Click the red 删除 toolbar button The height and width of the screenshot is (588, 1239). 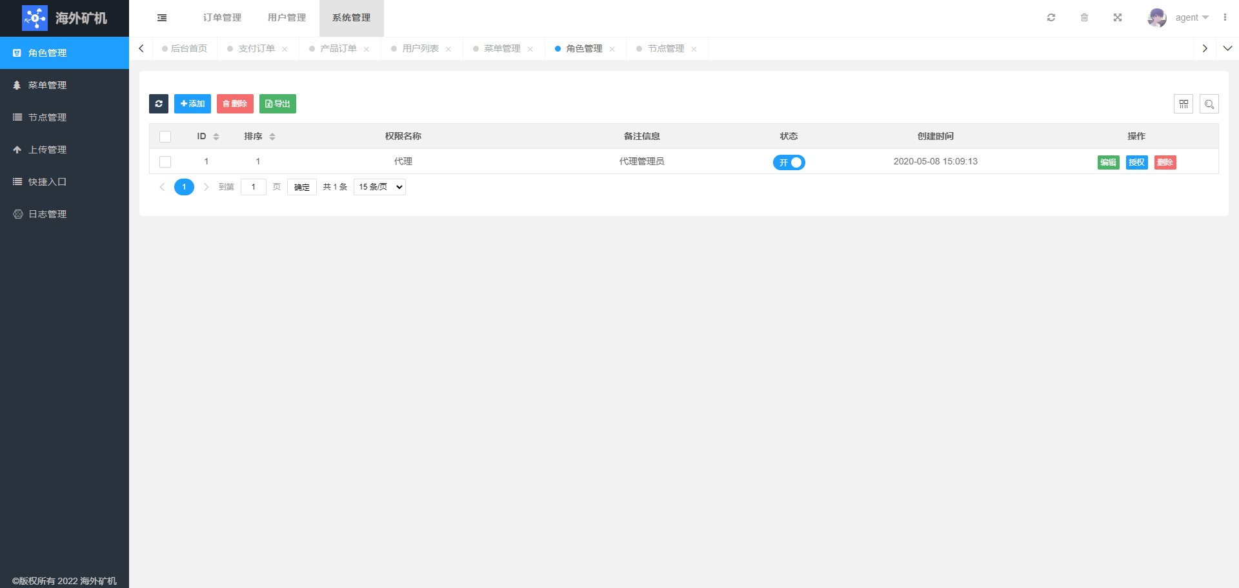coord(235,104)
